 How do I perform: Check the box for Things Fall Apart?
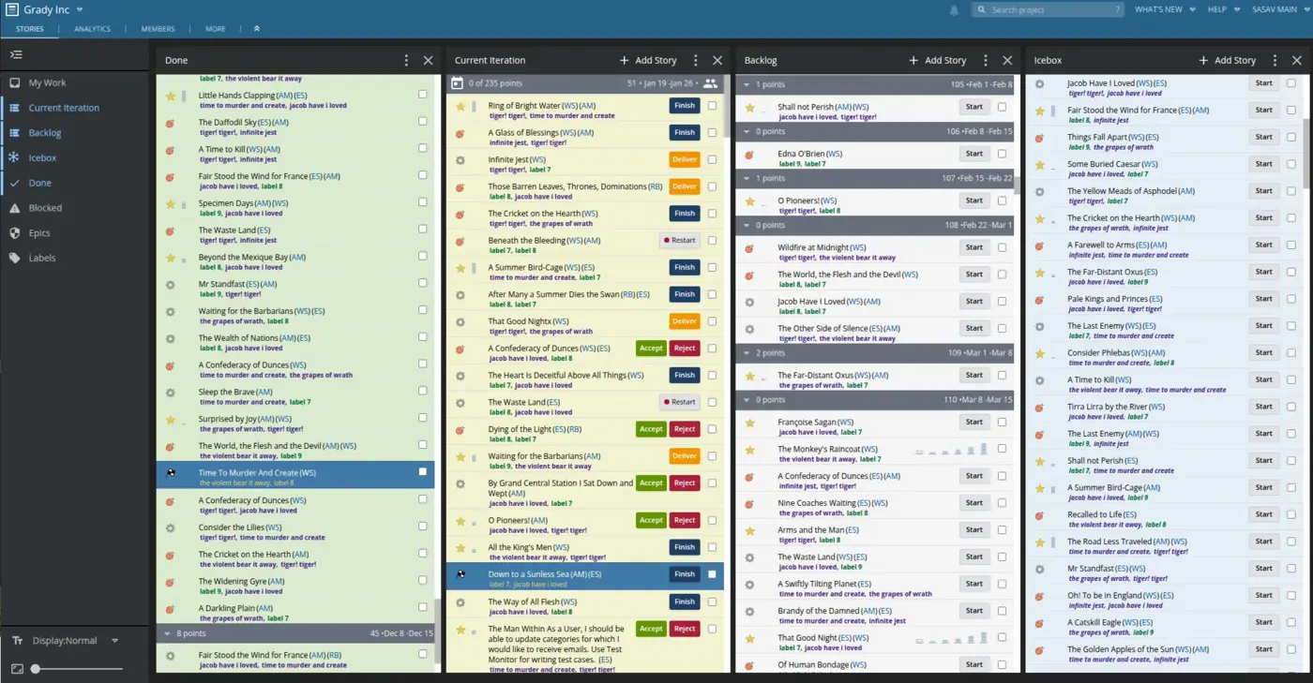[x=1291, y=137]
